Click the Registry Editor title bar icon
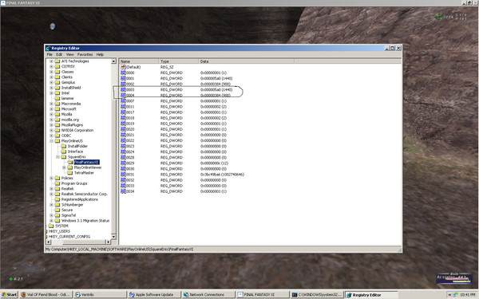Screen dimensions: 479x299 pos(48,48)
